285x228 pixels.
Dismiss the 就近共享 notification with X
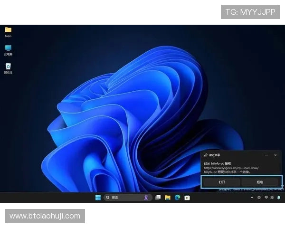pos(275,155)
